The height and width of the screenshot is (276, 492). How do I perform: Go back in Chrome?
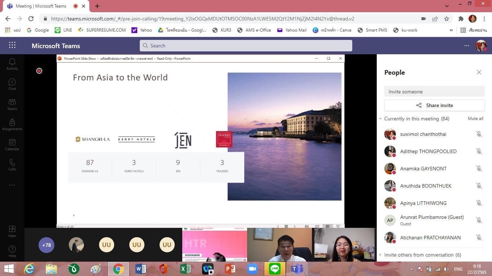pyautogui.click(x=8, y=19)
